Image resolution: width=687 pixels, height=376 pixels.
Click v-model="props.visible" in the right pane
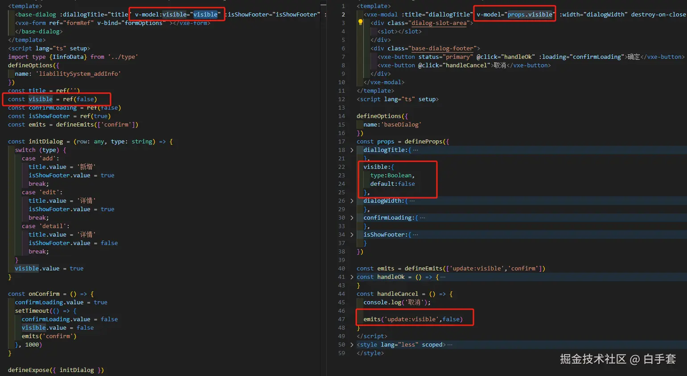point(516,15)
